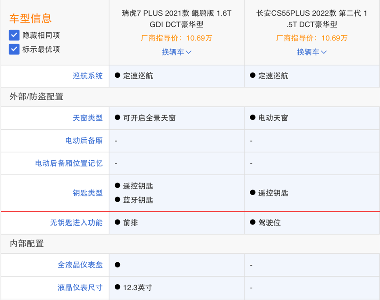Click the 瑞虎7 PLUS 2021款 model title
The width and height of the screenshot is (380, 300).
point(176,19)
